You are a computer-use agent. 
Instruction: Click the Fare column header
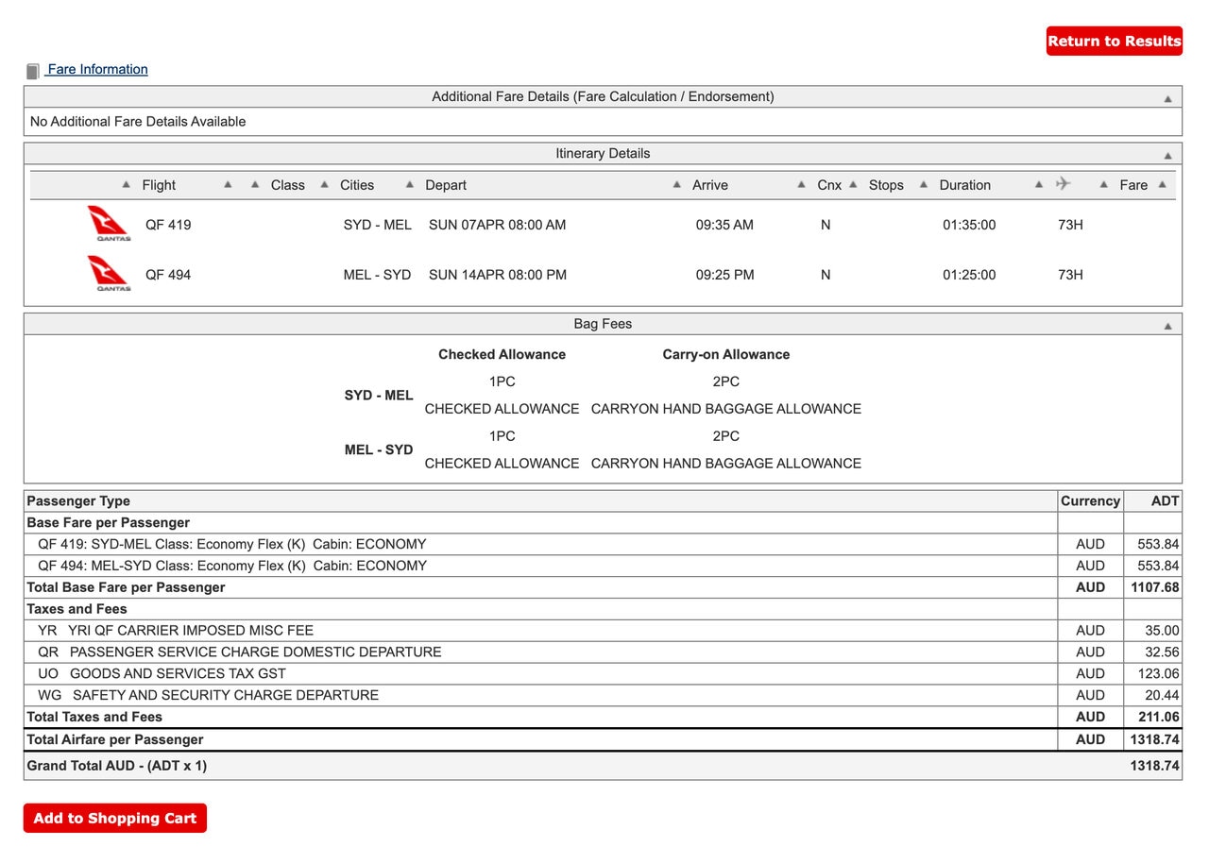click(x=1133, y=185)
